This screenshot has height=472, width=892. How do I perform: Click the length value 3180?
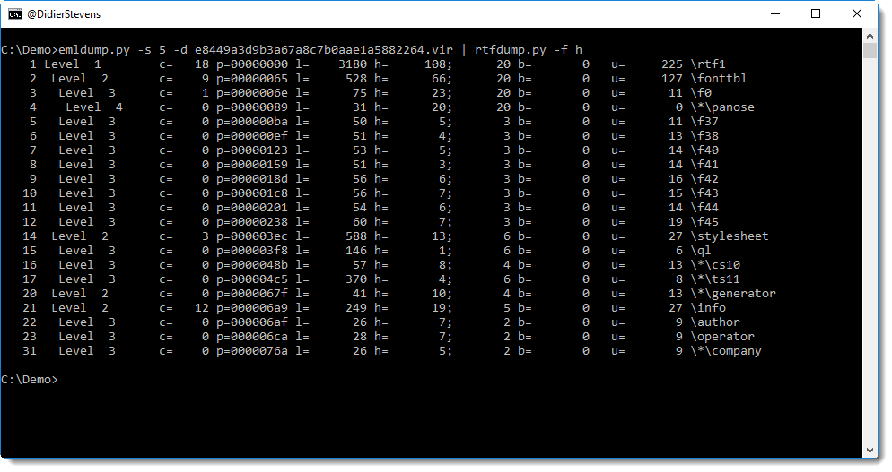(353, 64)
